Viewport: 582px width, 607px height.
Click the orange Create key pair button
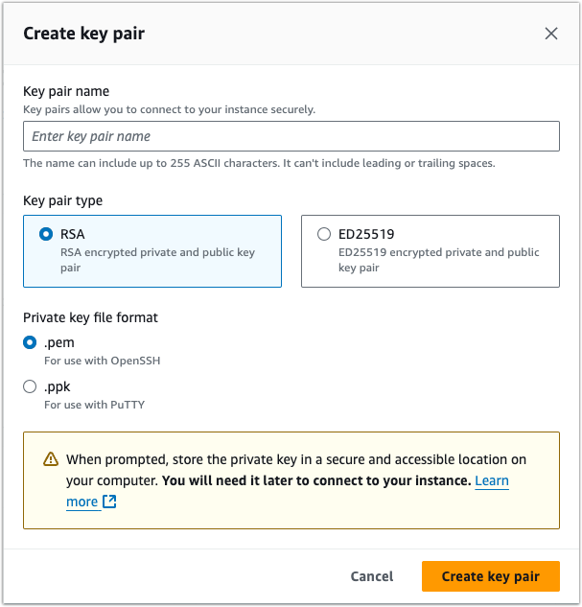pos(490,576)
